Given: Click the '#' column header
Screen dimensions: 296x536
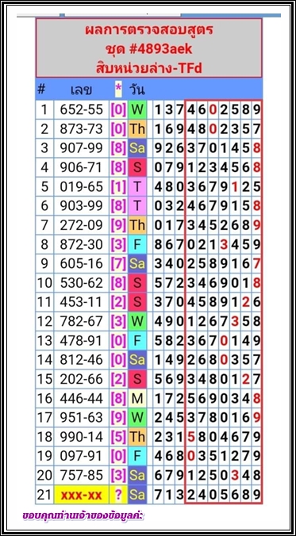Looking at the screenshot, I should (x=41, y=90).
